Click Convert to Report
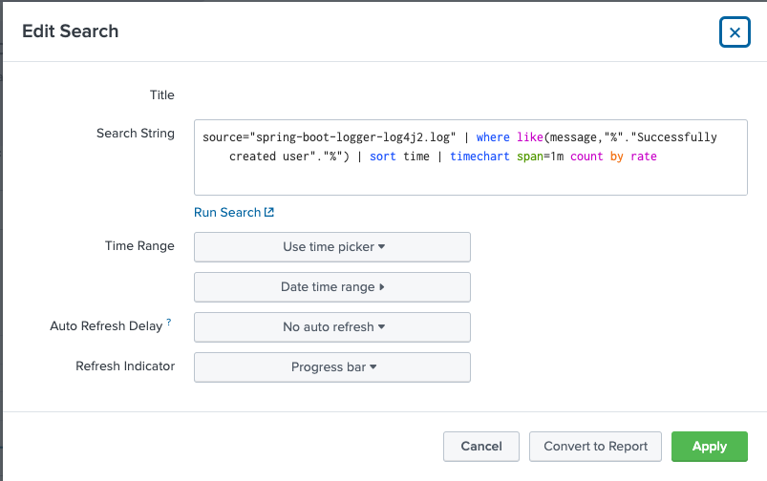767x481 pixels. [x=595, y=447]
